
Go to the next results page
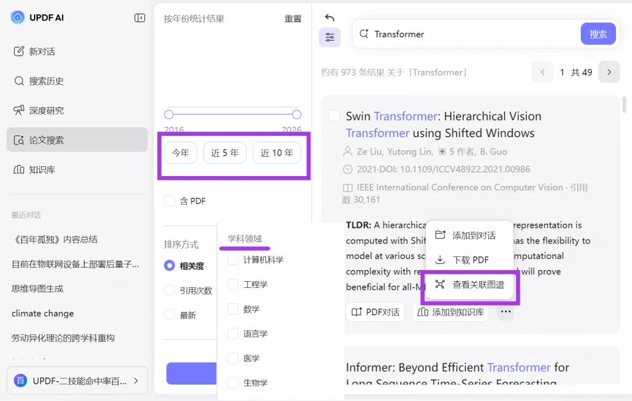(609, 72)
